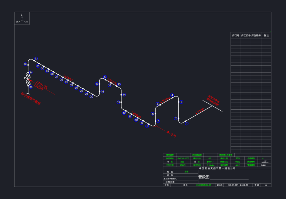Click the 20# material value
This screenshot has width=286, height=199.
coord(182,162)
